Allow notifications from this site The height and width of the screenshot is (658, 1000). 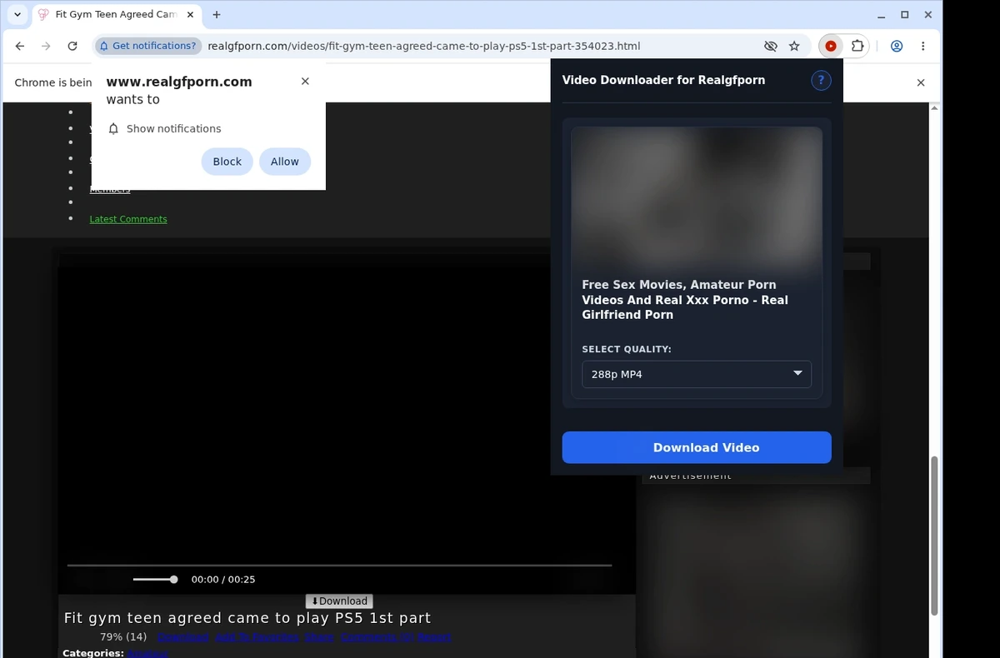click(284, 162)
